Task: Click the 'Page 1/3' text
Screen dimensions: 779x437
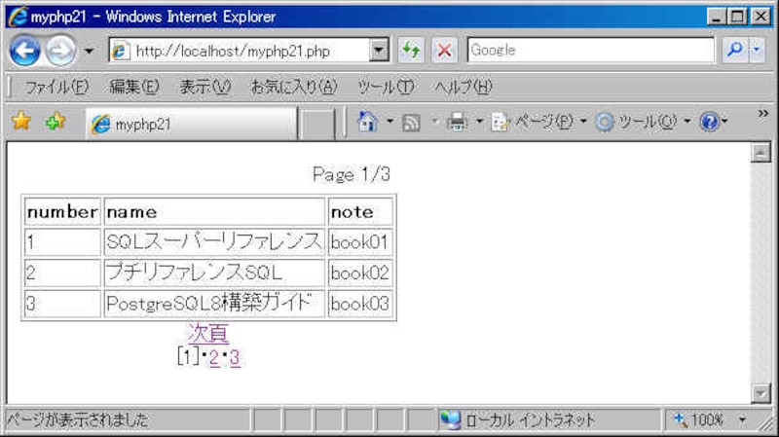Action: 352,175
